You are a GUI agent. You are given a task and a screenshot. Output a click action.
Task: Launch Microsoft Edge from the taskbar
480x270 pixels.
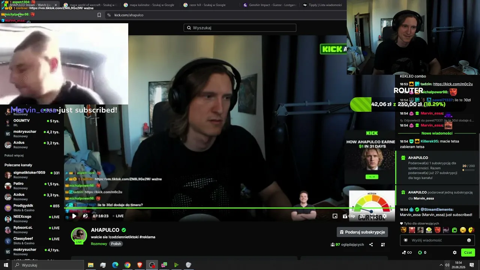(x=115, y=265)
